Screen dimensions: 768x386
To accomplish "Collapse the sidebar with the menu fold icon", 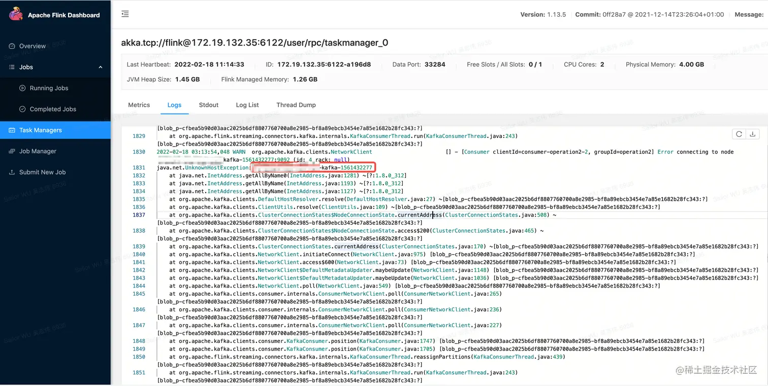I will [125, 14].
